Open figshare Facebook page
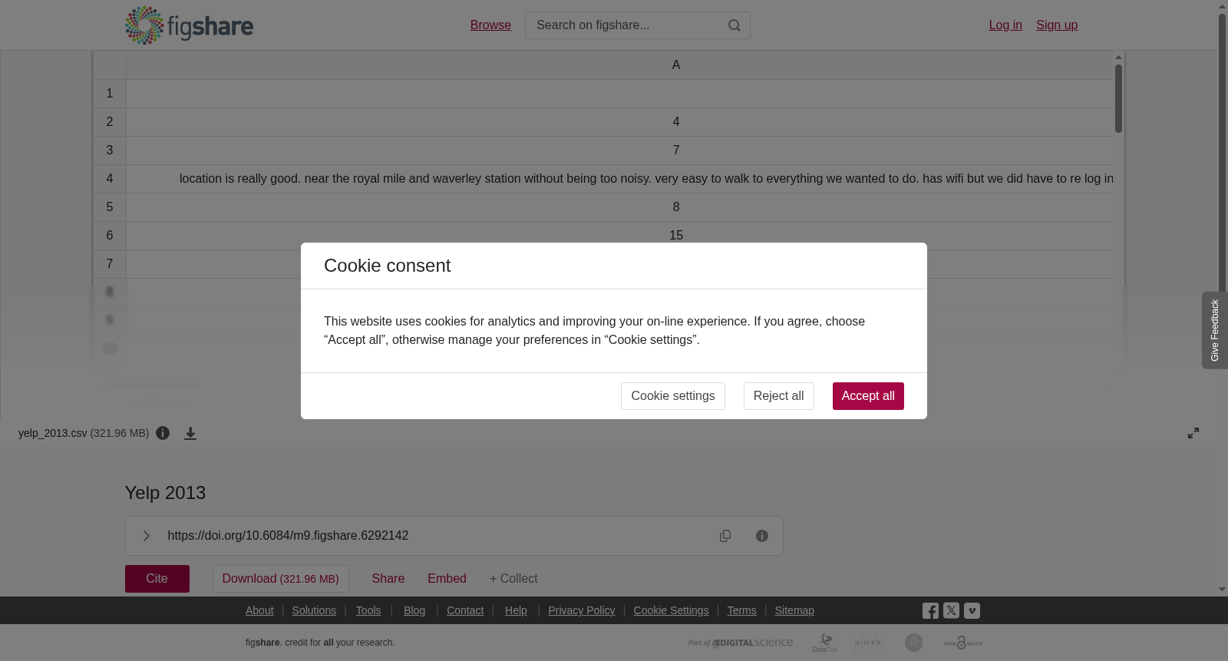Screen dimensions: 1228x661 [930, 611]
